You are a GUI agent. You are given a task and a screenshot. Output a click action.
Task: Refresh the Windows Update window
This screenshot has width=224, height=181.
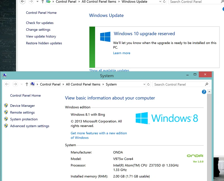164,2
